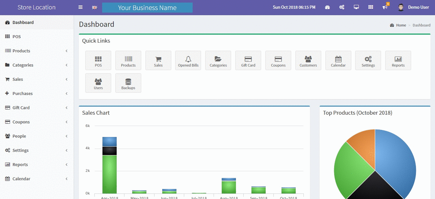Expand the Products sidebar chevron
The image size is (435, 199).
66,51
